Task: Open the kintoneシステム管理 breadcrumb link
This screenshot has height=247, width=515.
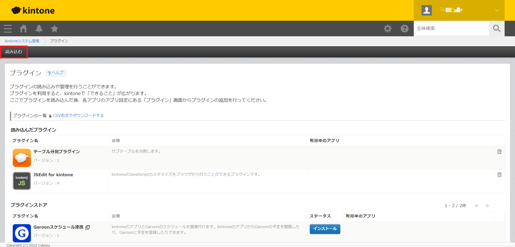Action: pyautogui.click(x=22, y=41)
